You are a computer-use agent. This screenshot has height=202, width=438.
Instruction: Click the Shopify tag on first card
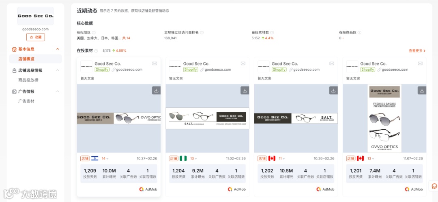pos(102,69)
